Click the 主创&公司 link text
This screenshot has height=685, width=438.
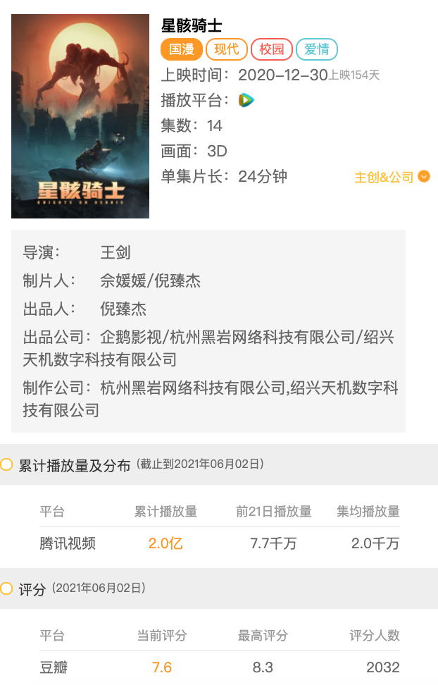384,177
